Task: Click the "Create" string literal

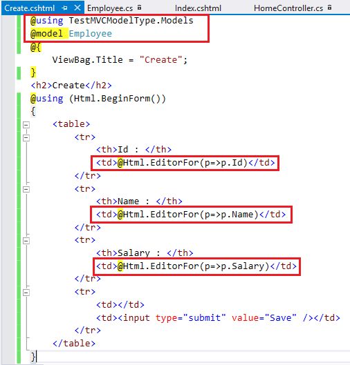Action: [x=161, y=60]
